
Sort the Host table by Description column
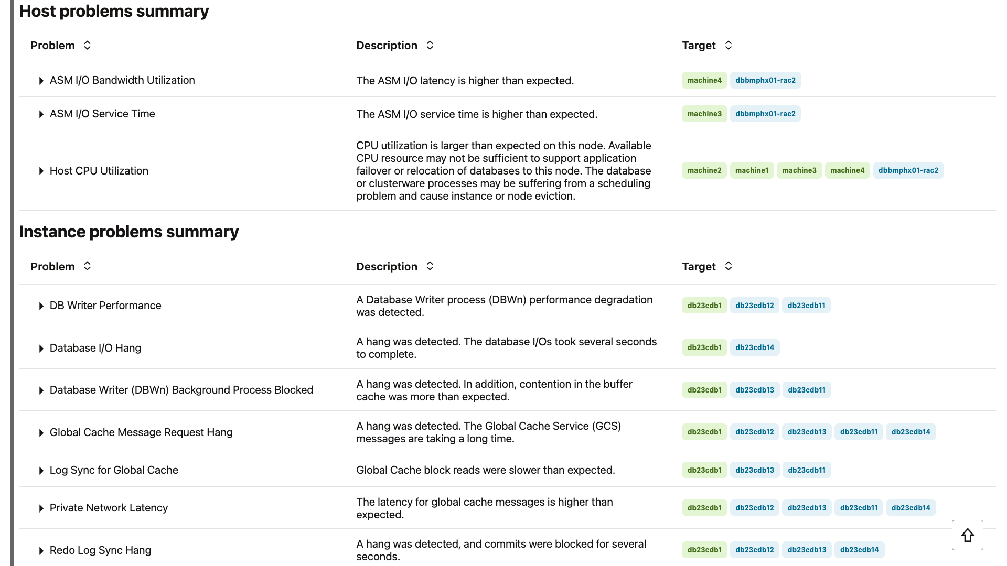(x=429, y=45)
